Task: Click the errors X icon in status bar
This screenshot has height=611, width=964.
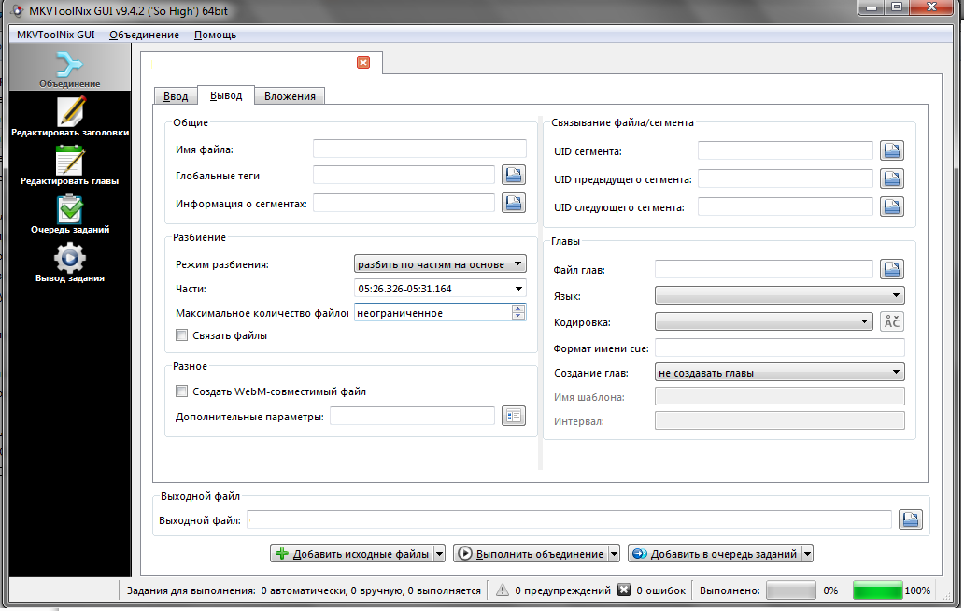Action: pyautogui.click(x=624, y=590)
